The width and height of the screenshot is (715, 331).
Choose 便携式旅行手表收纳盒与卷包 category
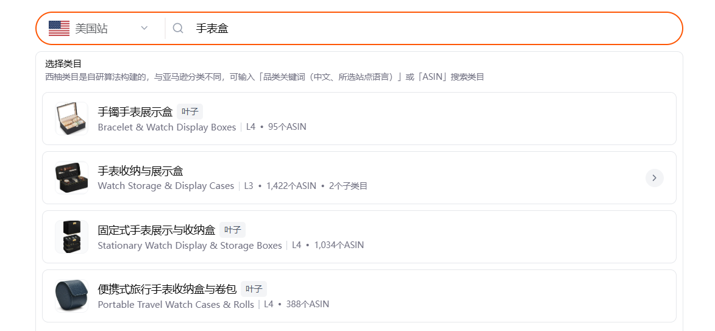(359, 296)
